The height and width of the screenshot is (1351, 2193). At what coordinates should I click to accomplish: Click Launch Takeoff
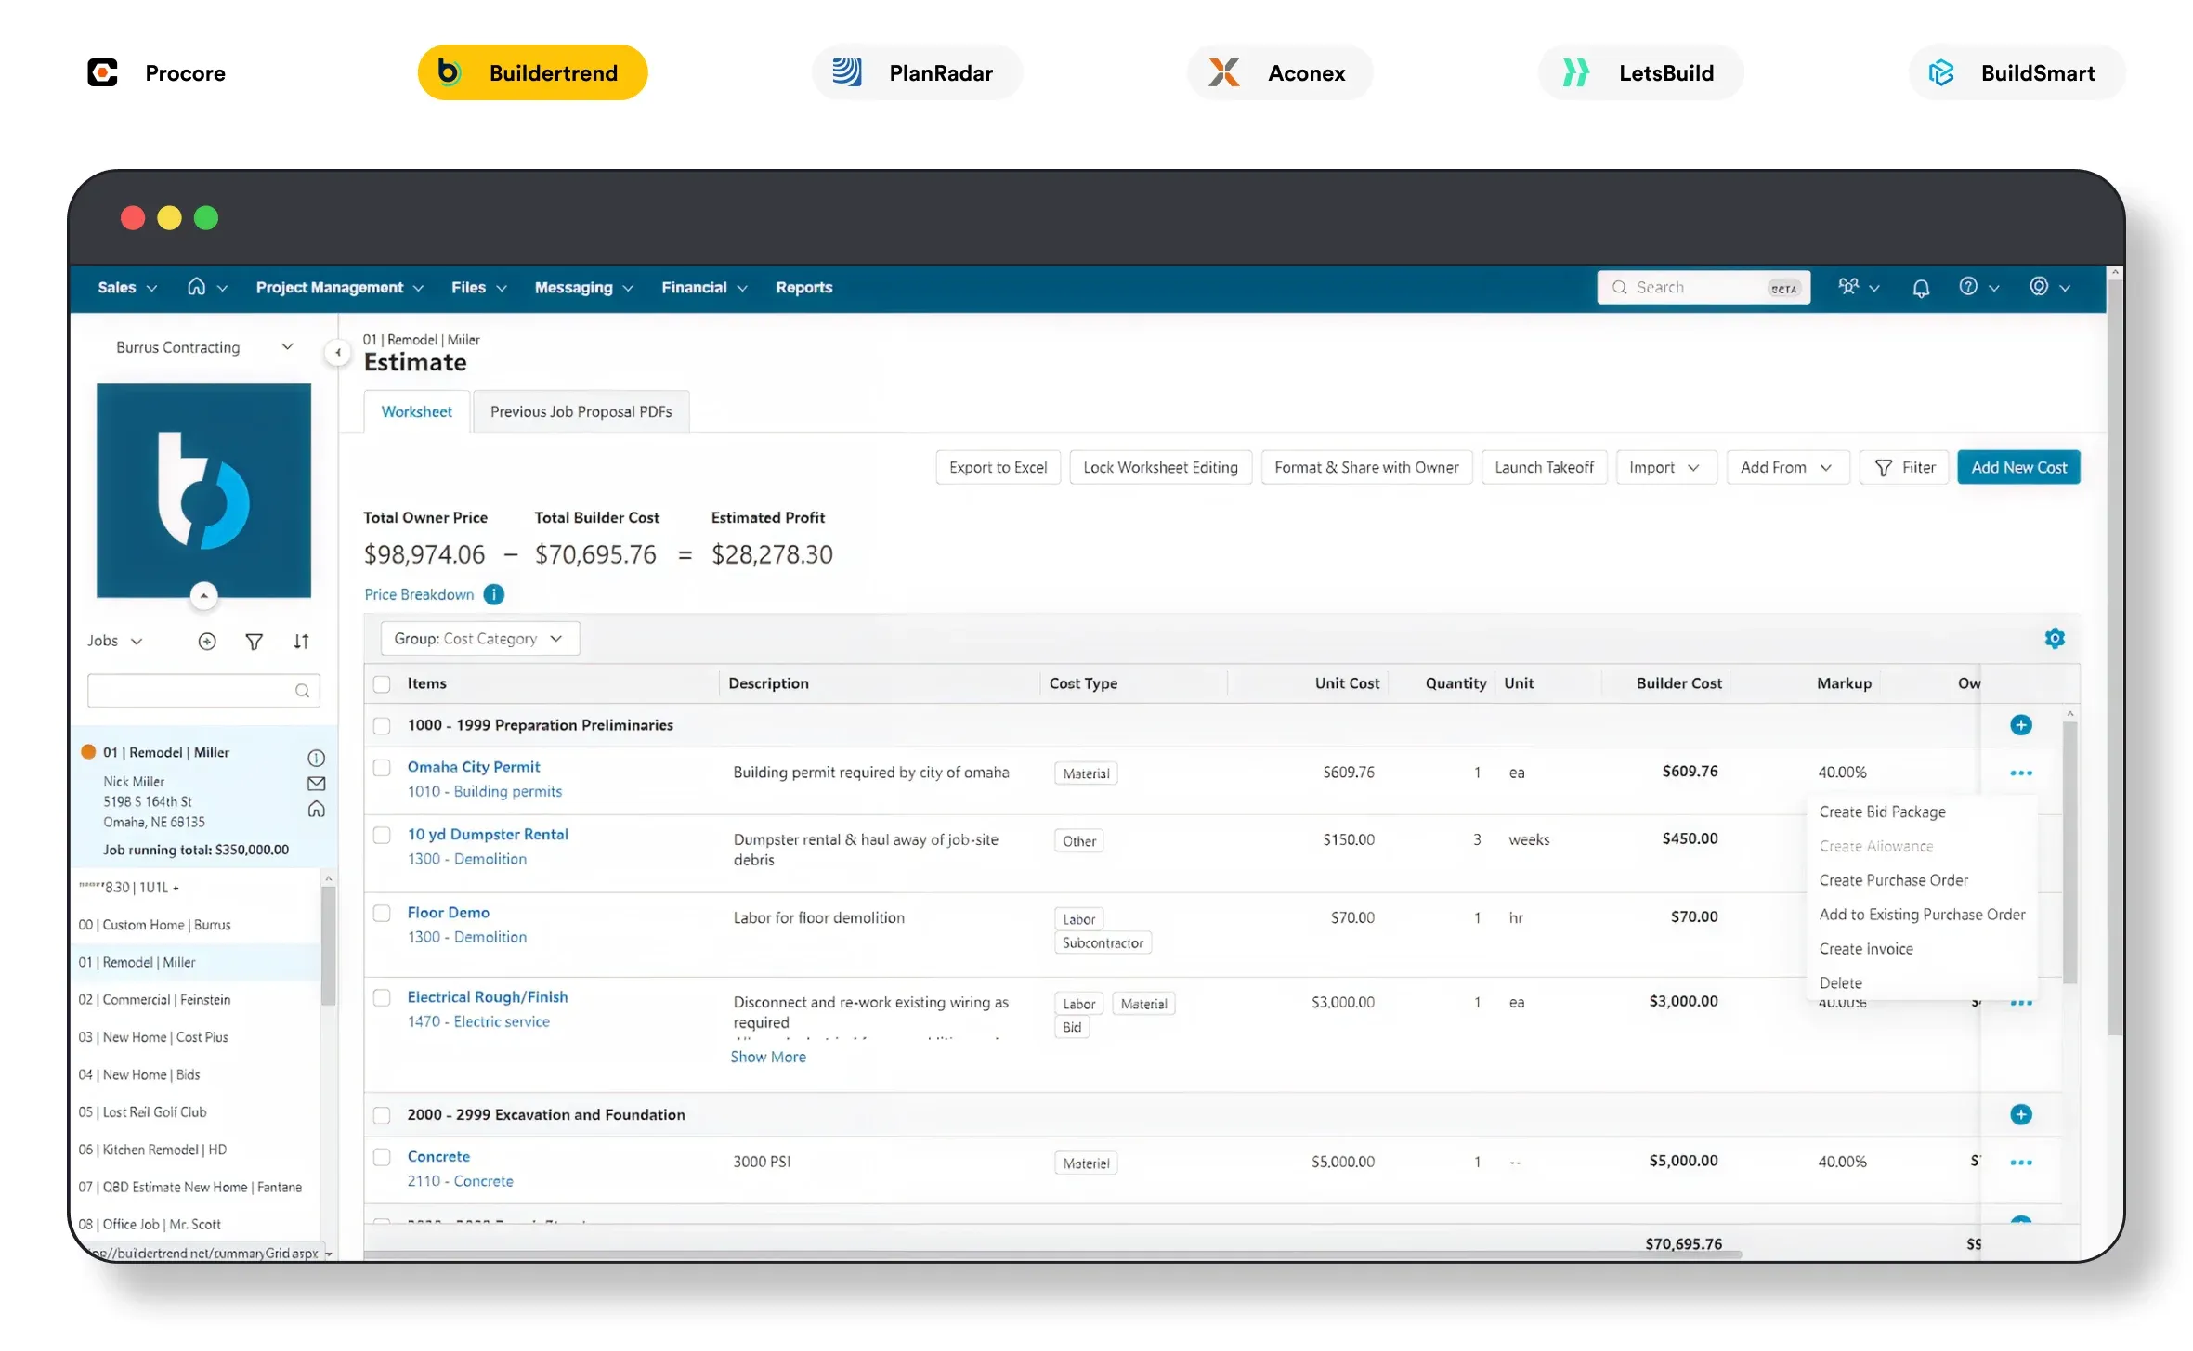tap(1544, 467)
